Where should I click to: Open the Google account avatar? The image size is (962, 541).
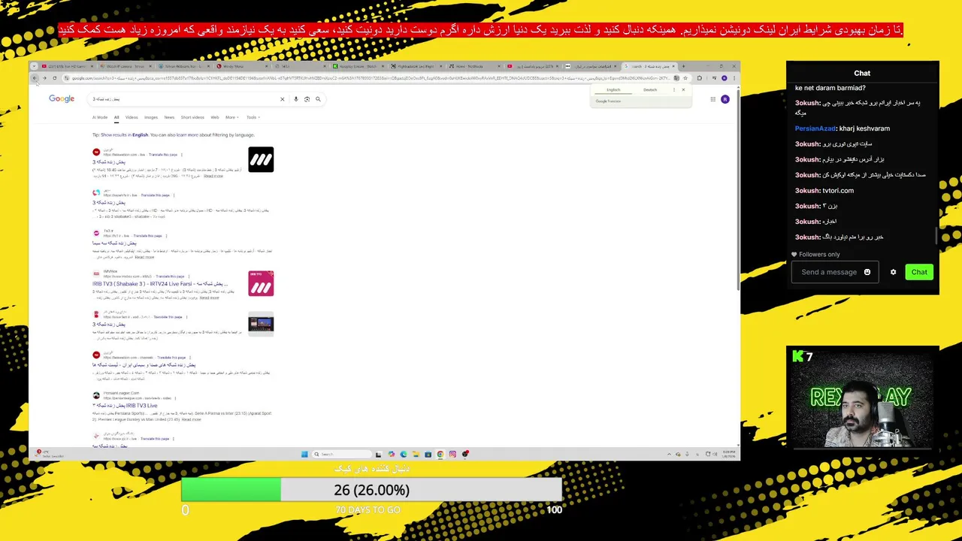725,99
